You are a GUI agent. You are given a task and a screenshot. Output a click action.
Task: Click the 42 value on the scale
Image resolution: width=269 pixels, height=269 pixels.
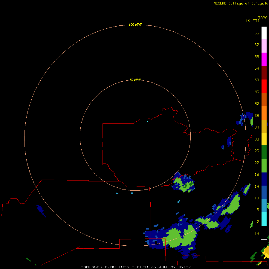tap(257, 103)
